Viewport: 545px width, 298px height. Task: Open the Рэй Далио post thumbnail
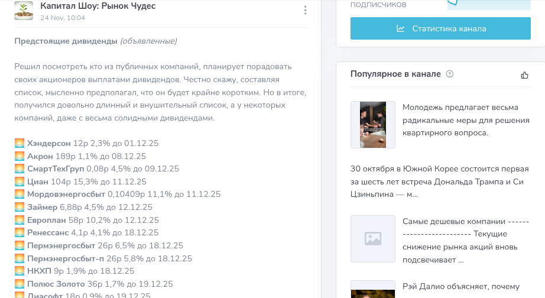click(x=372, y=290)
